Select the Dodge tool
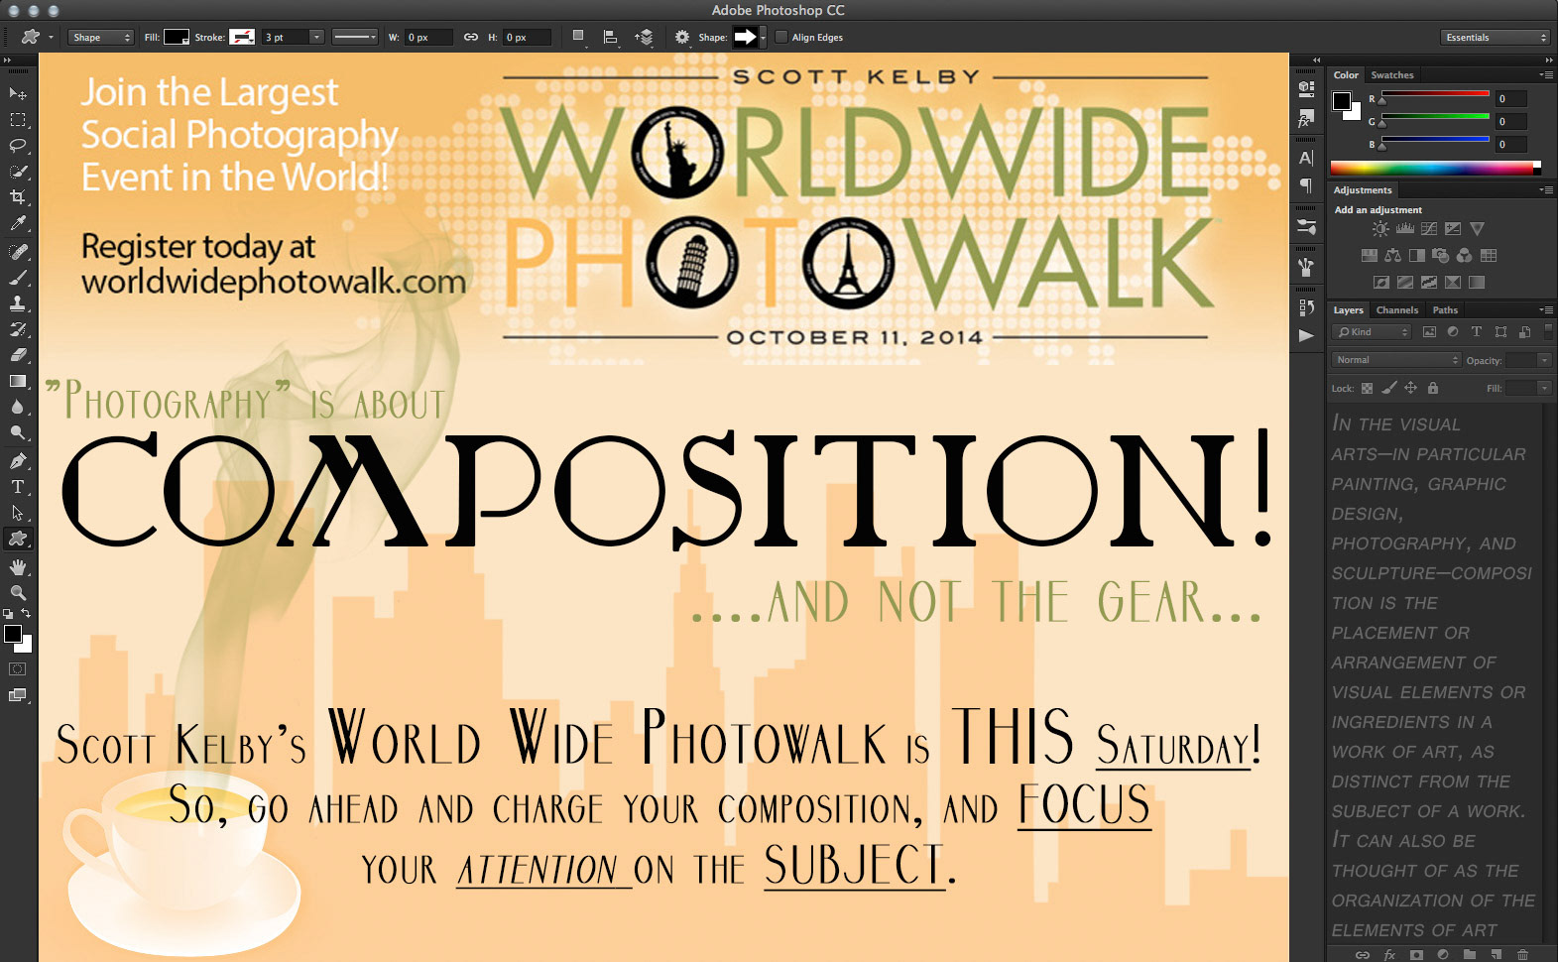1558x962 pixels. pos(18,432)
